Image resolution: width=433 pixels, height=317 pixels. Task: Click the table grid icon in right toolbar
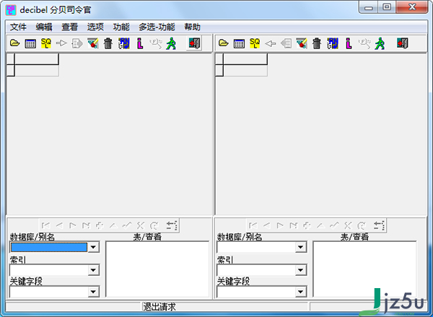click(x=239, y=43)
